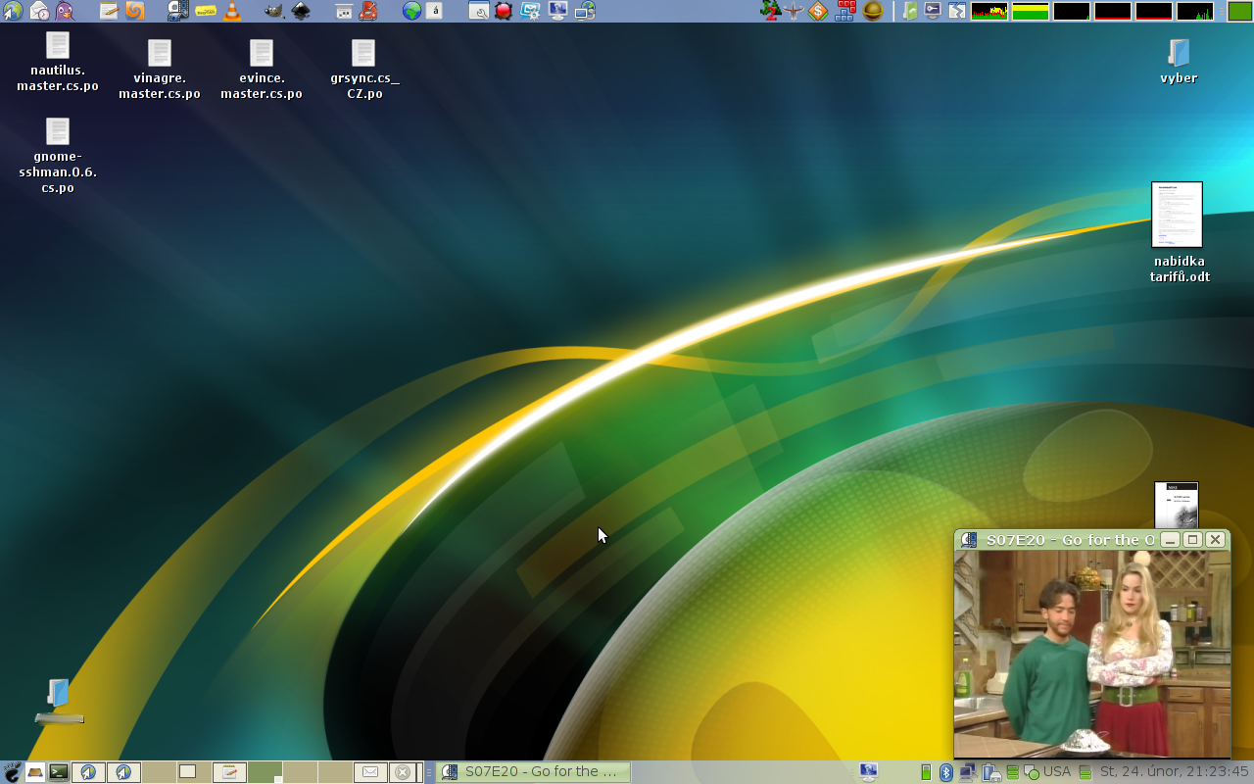
Task: Open the clock showing St, 24. únor
Action: [x=1175, y=772]
